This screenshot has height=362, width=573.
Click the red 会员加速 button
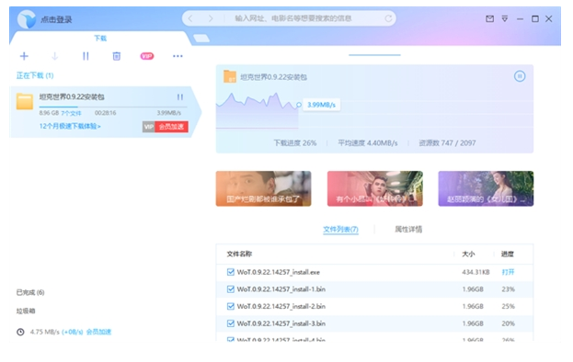pos(171,127)
